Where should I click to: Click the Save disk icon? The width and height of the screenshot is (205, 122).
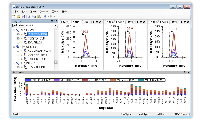coord(23,16)
